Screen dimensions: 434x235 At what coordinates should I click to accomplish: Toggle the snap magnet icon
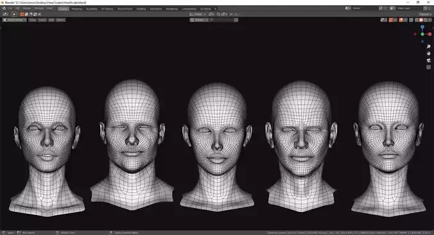218,14
